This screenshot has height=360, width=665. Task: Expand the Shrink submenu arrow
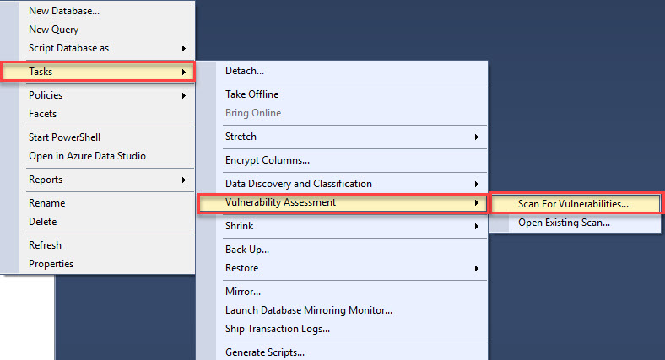(x=476, y=226)
